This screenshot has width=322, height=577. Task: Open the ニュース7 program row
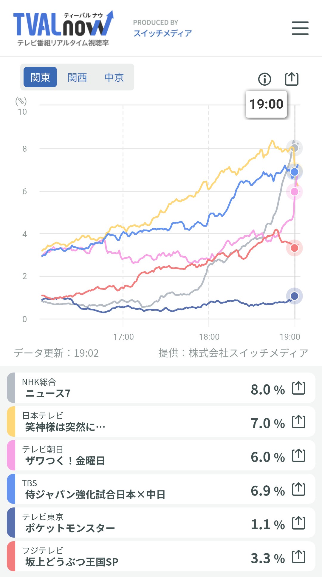[134, 388]
